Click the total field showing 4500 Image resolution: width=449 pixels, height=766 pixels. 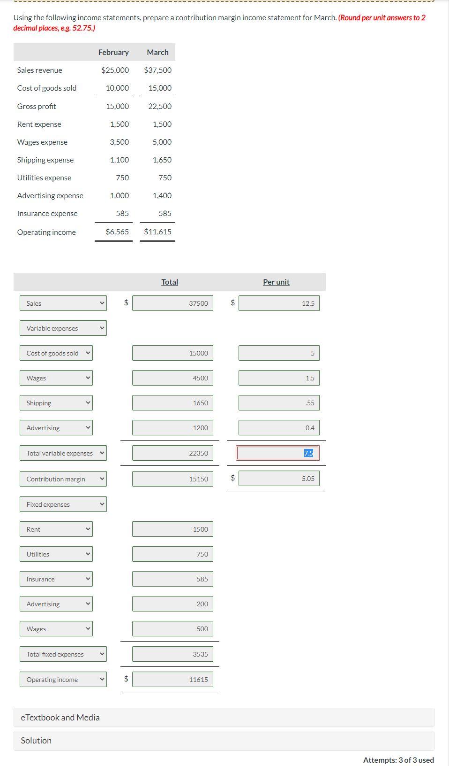click(x=172, y=378)
